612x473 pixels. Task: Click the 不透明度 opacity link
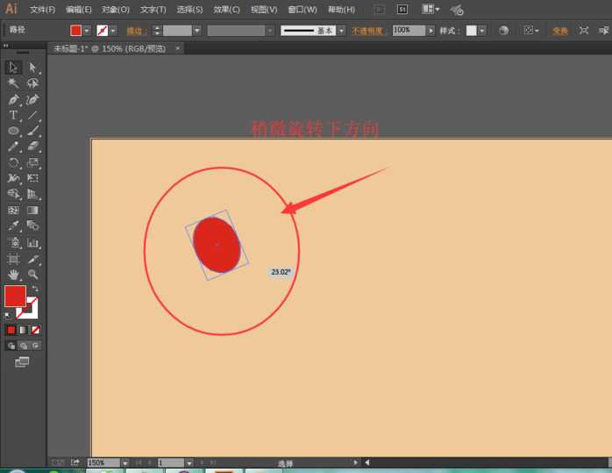pos(369,30)
